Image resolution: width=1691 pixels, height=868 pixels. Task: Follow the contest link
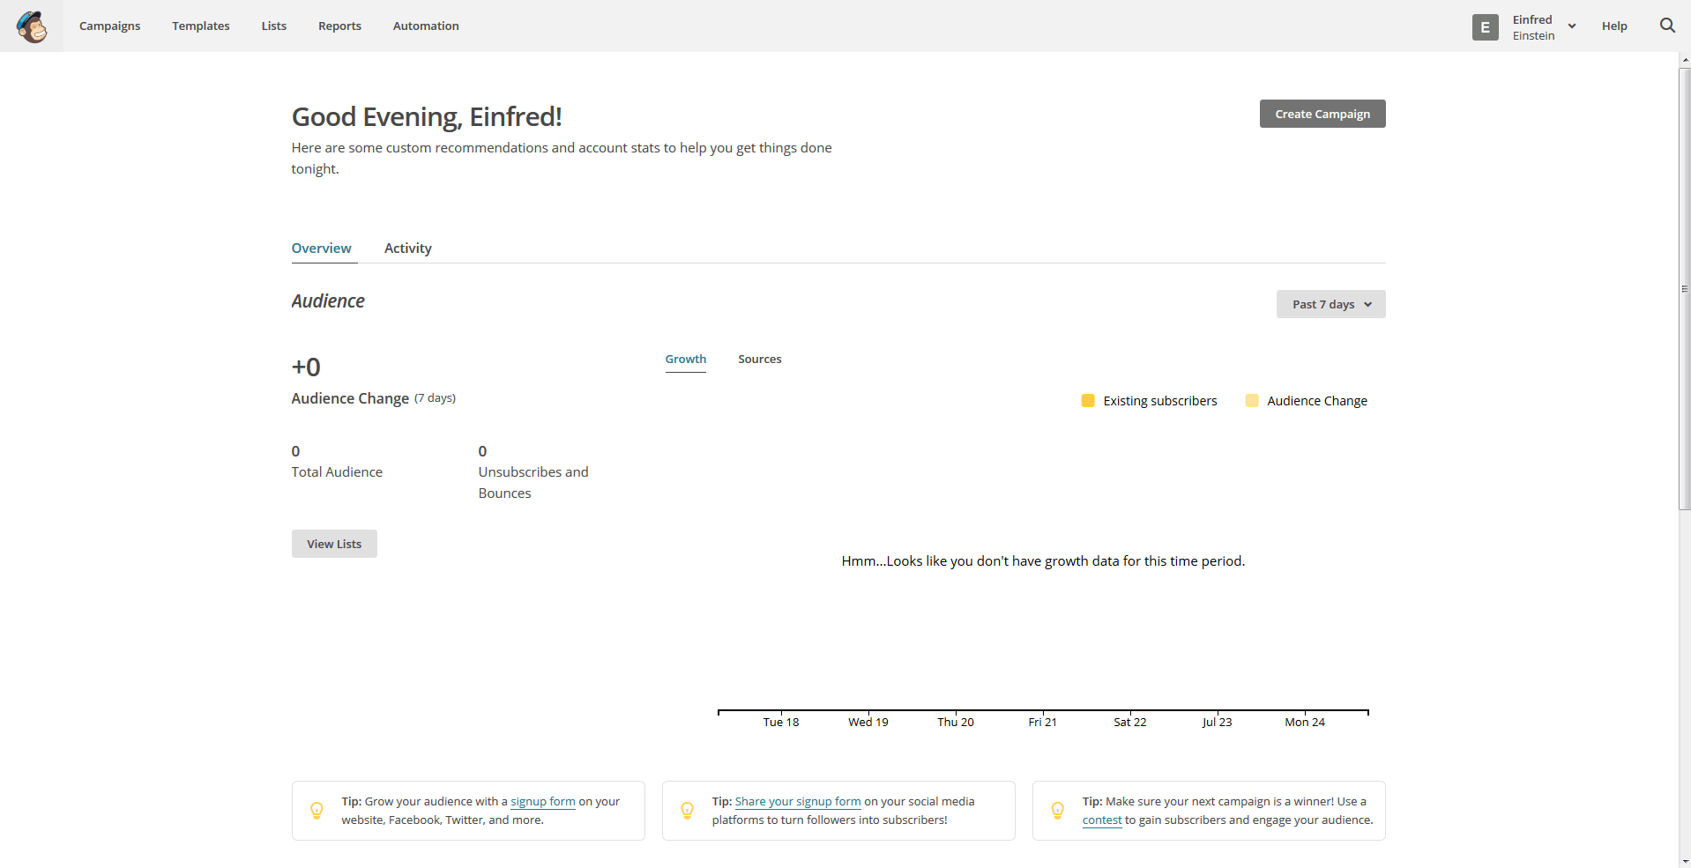click(x=1102, y=820)
